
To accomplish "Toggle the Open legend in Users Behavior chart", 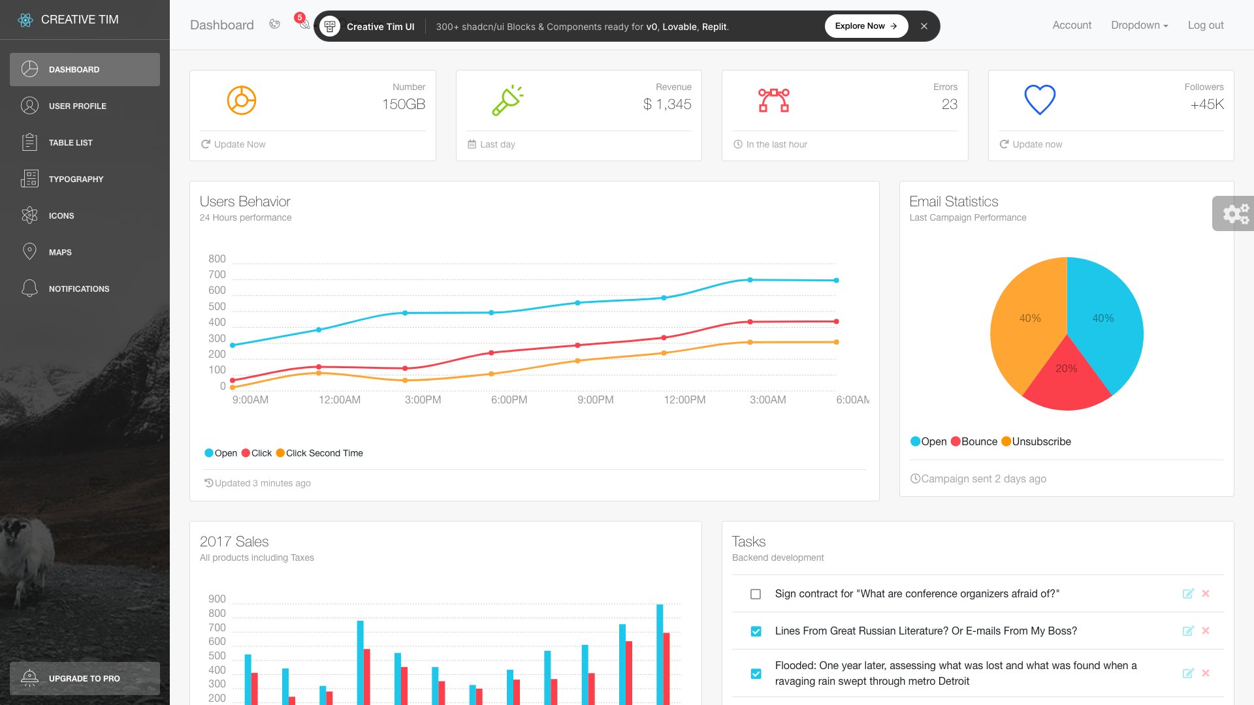I will pos(221,452).
